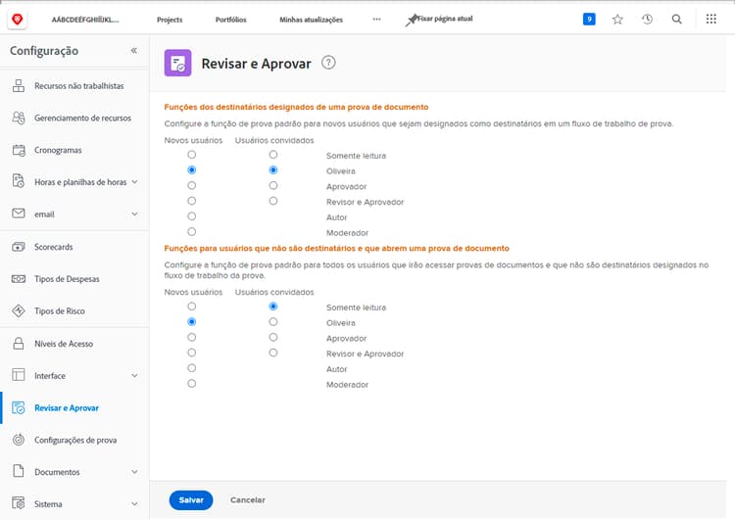Expand Horas e planilhas de horas chevron
Image resolution: width=735 pixels, height=520 pixels.
coord(135,182)
